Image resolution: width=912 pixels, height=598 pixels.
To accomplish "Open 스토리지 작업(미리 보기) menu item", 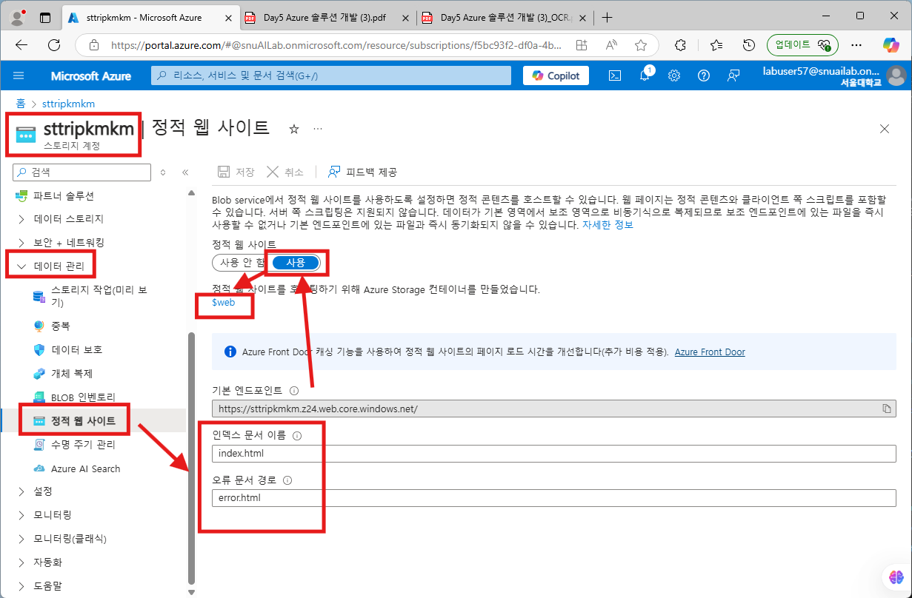I will (99, 296).
